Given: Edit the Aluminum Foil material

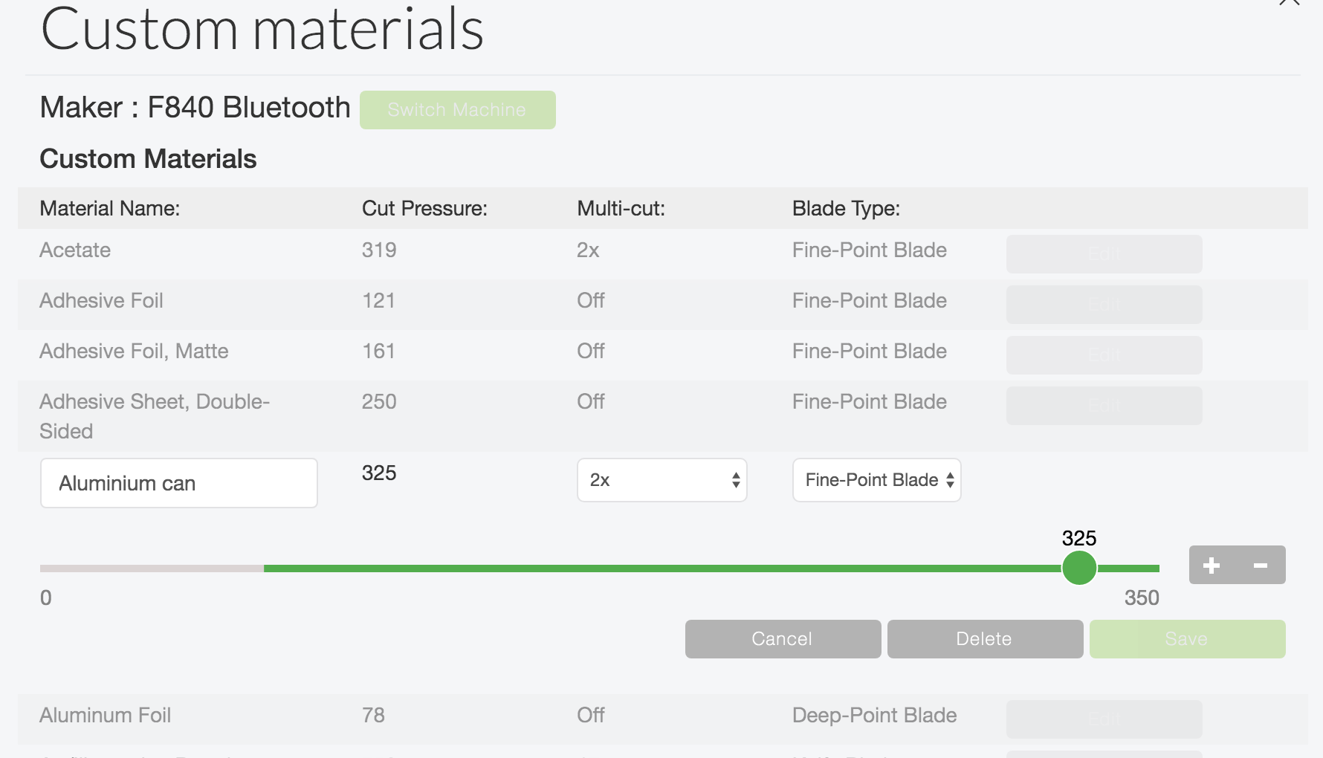Looking at the screenshot, I should pos(1104,719).
